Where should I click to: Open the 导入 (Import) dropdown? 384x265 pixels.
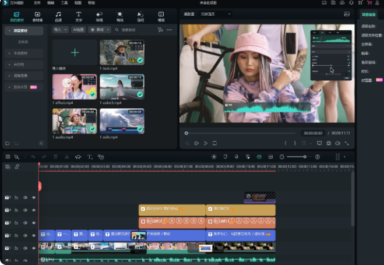click(x=59, y=29)
